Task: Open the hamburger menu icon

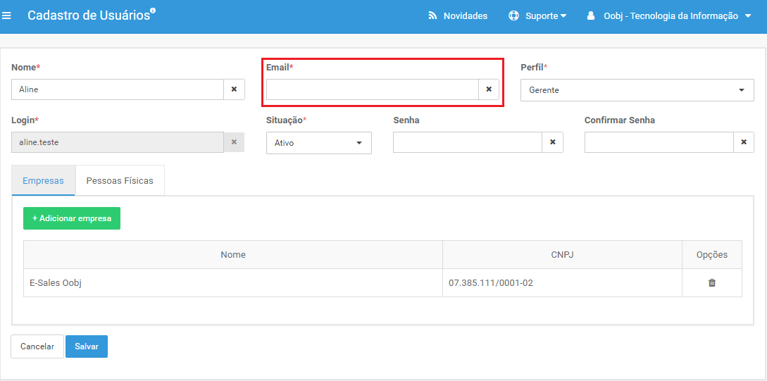Action: pos(6,15)
